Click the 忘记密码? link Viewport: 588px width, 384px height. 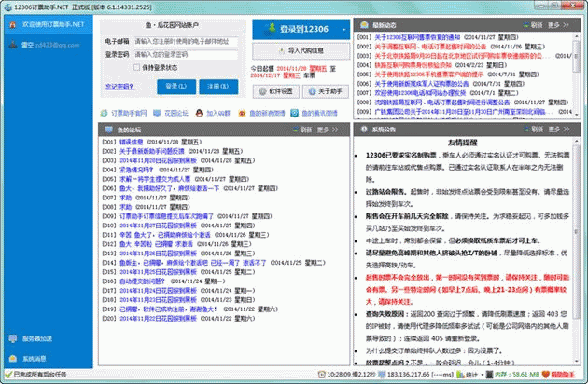click(x=119, y=87)
